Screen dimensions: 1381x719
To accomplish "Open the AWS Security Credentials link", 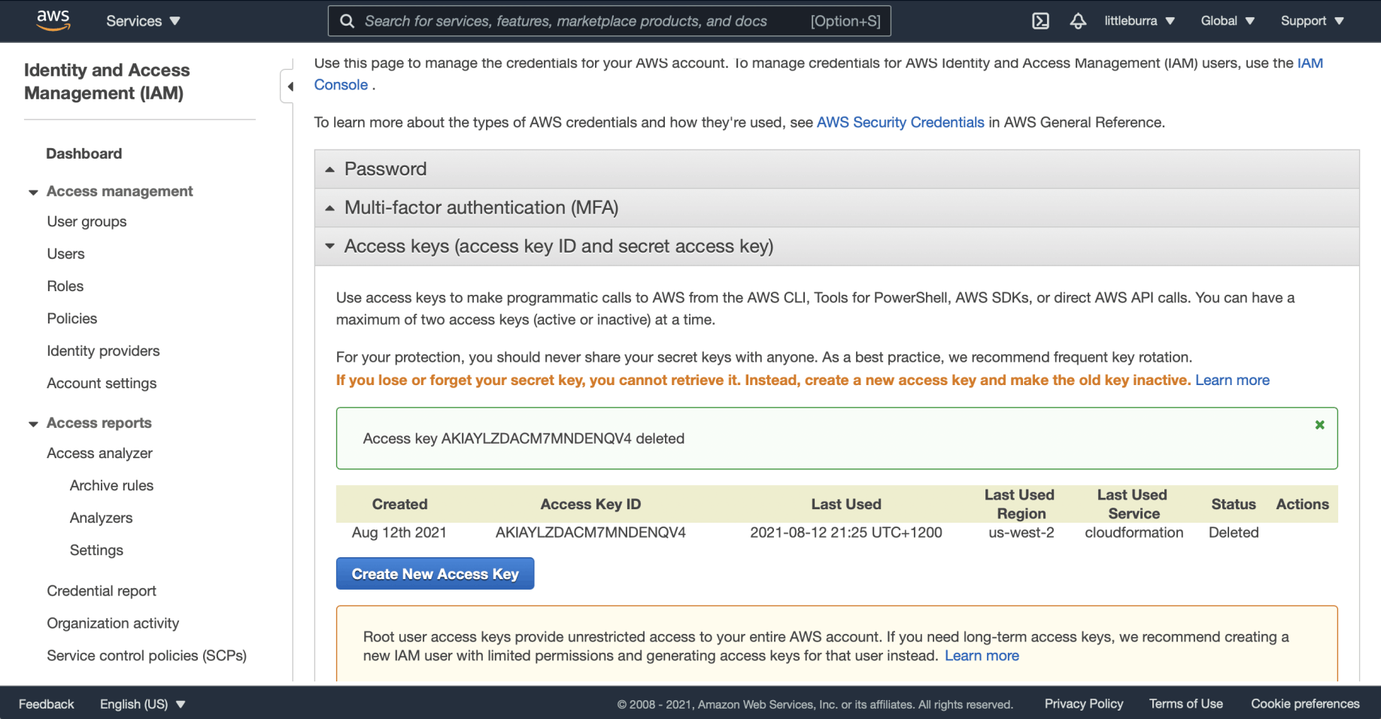I will pyautogui.click(x=900, y=123).
